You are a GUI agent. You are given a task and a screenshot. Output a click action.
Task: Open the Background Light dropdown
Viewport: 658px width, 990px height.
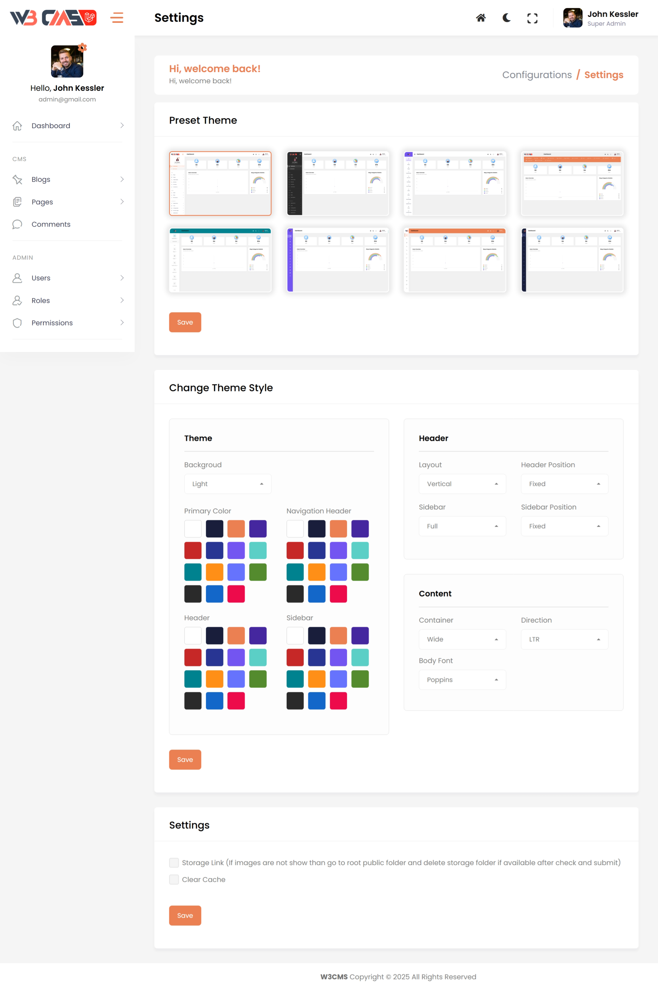pos(227,484)
